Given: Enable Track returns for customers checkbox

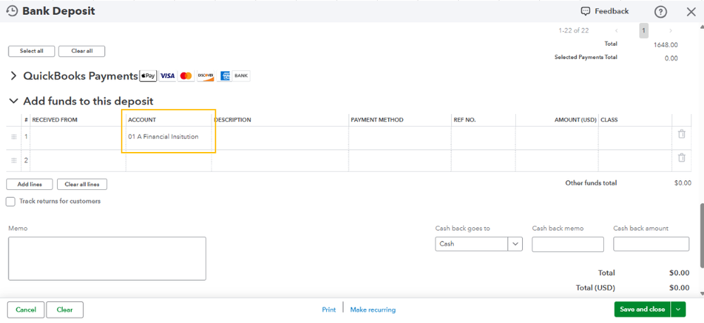Looking at the screenshot, I should [x=11, y=202].
